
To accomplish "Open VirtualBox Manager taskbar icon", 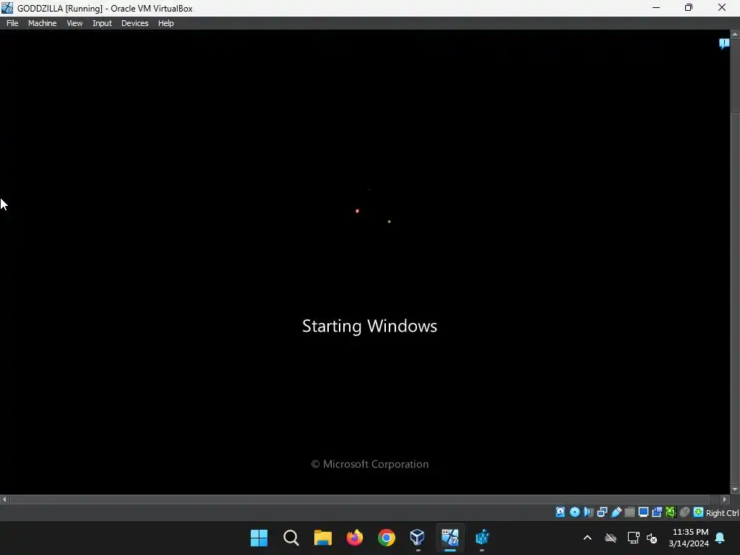I will [x=418, y=538].
